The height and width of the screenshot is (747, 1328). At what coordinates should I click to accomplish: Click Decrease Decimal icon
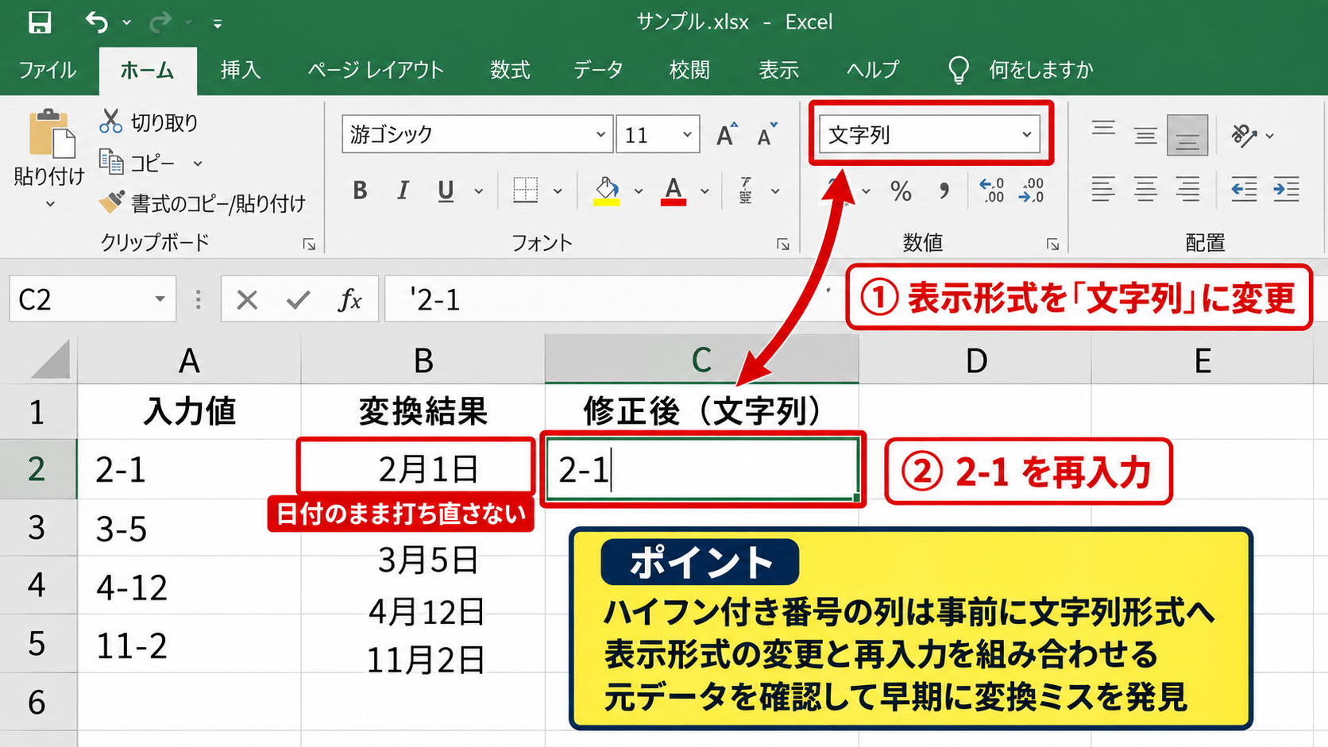click(1031, 191)
